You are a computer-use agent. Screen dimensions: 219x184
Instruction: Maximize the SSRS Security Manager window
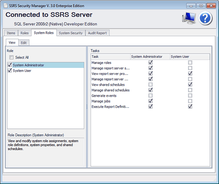201,6
